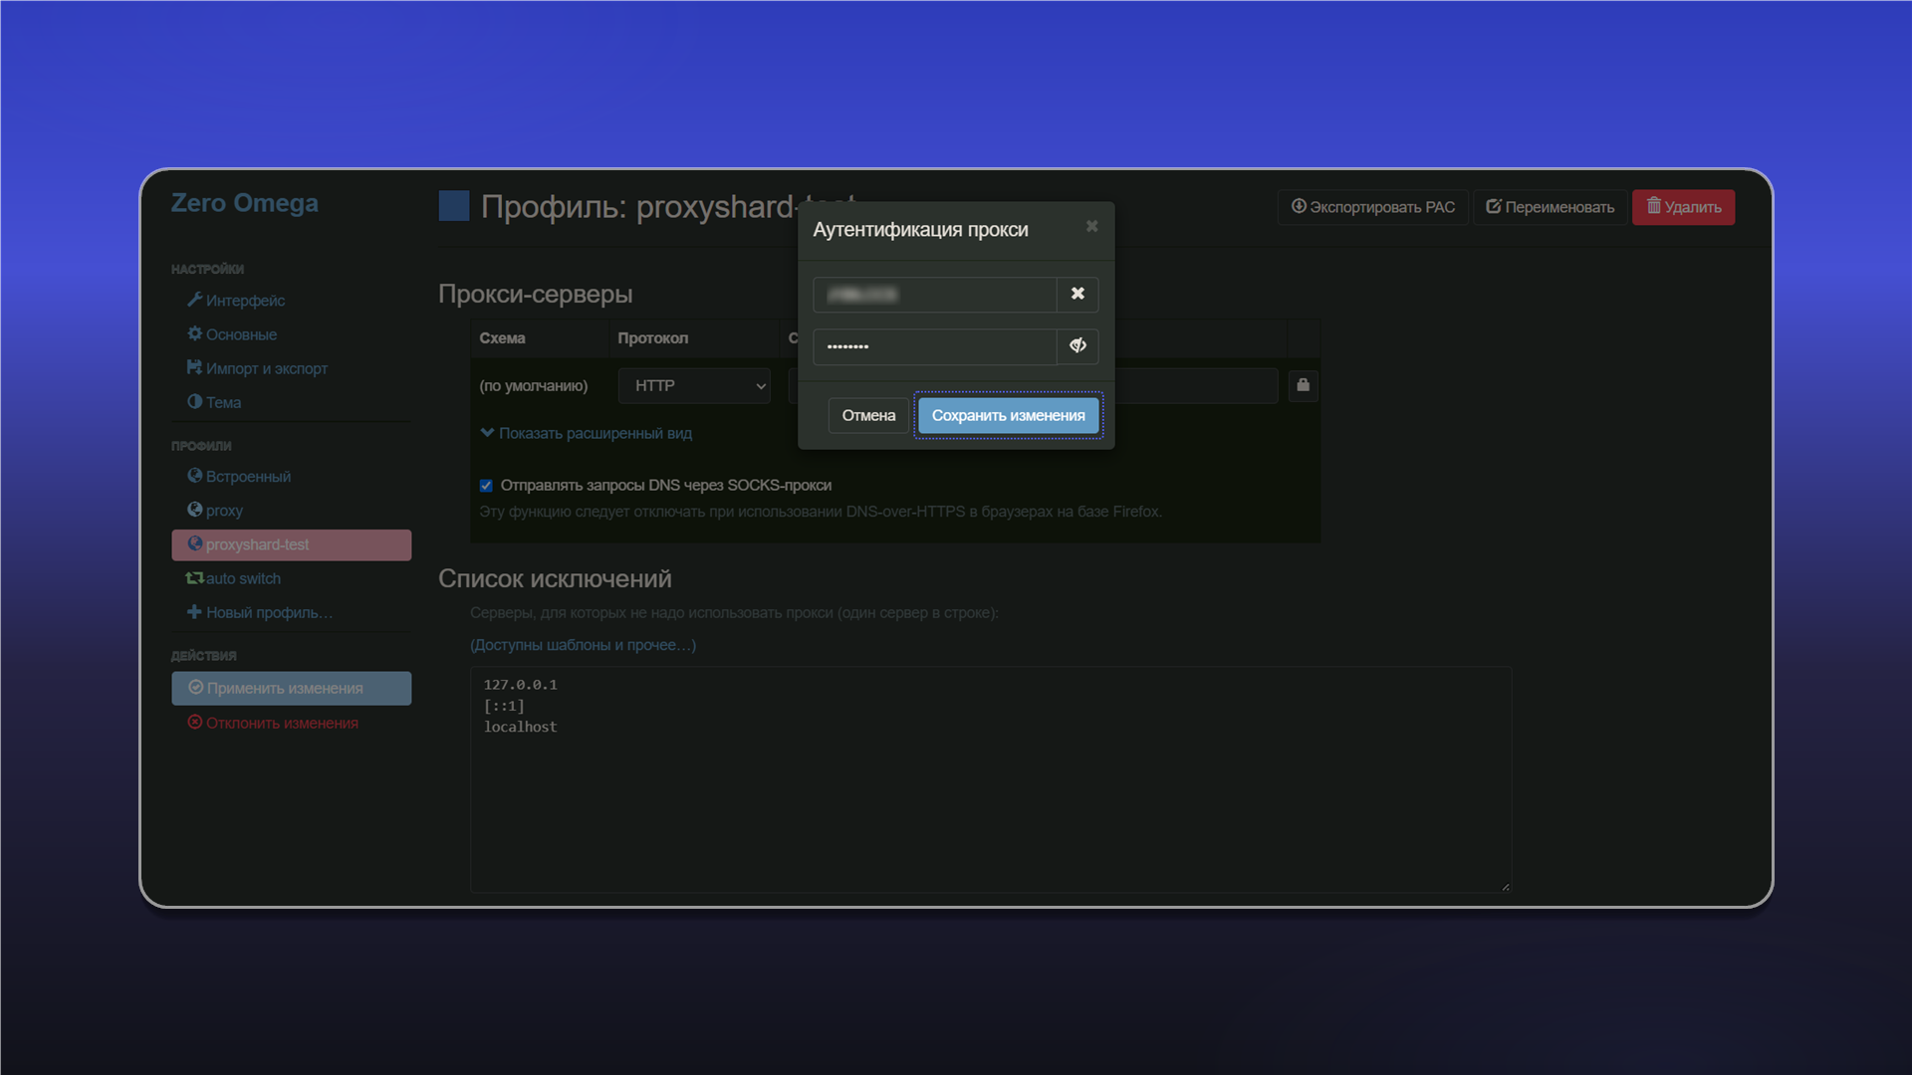This screenshot has width=1912, height=1075.
Task: Clear the username field with X icon
Action: (1077, 294)
